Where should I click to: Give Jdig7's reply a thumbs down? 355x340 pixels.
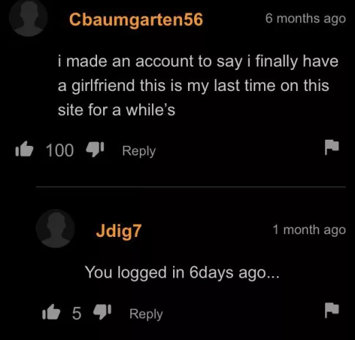click(x=102, y=312)
